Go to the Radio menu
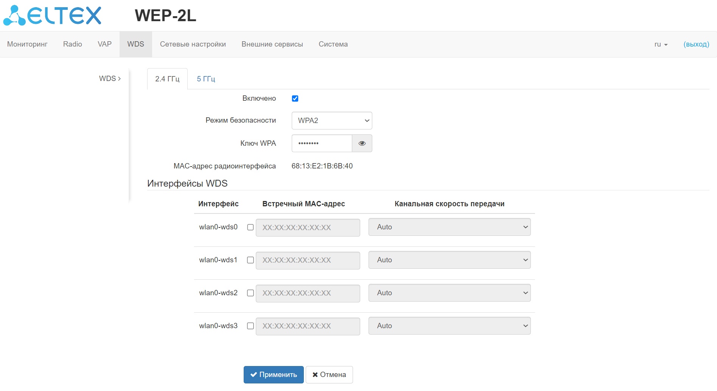The image size is (717, 391). click(73, 44)
